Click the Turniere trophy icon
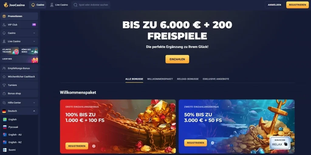The height and width of the screenshot is (155, 311). point(4,85)
